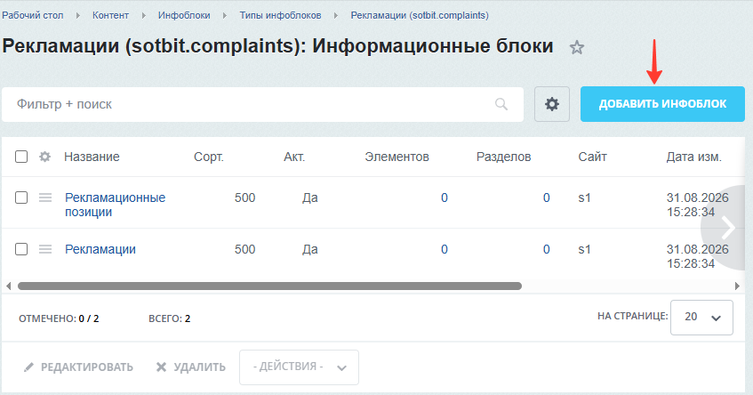Image resolution: width=753 pixels, height=395 pixels.
Task: Focus the Фильтр + поиск field
Action: 262,104
